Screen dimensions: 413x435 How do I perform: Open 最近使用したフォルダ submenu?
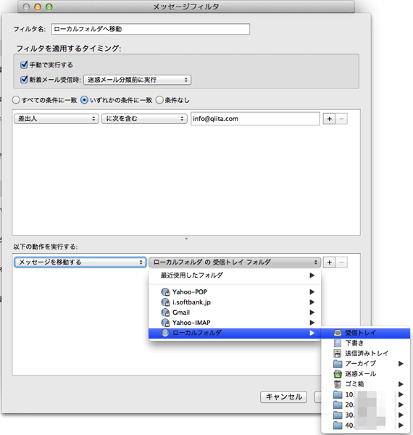tap(235, 275)
